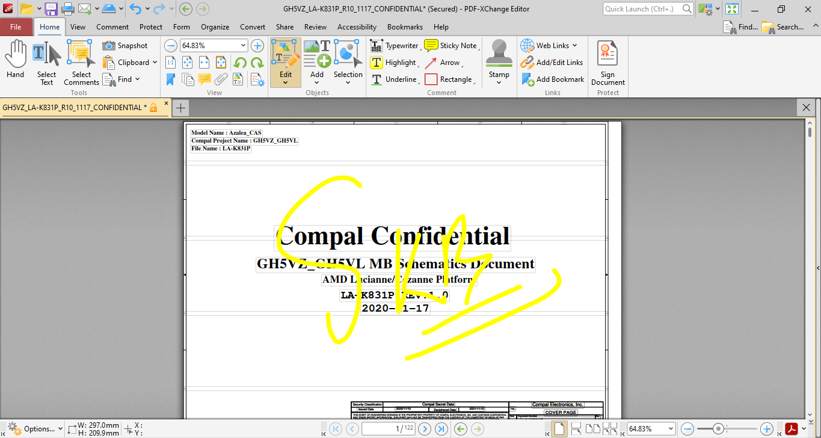The width and height of the screenshot is (821, 438).
Task: Open the Bookmarks pane icon in View group
Action: click(x=171, y=79)
